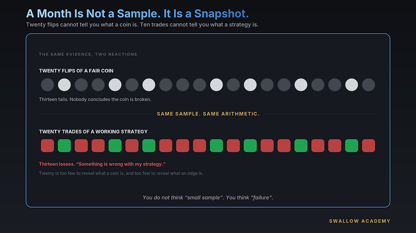Image resolution: width=416 pixels, height=233 pixels.
Task: Click the fifth coin, a white one
Action: [115, 85]
